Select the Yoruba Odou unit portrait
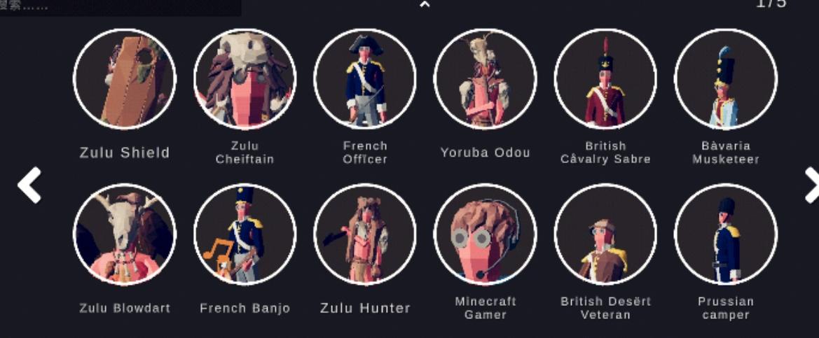This screenshot has width=819, height=338. (x=486, y=79)
